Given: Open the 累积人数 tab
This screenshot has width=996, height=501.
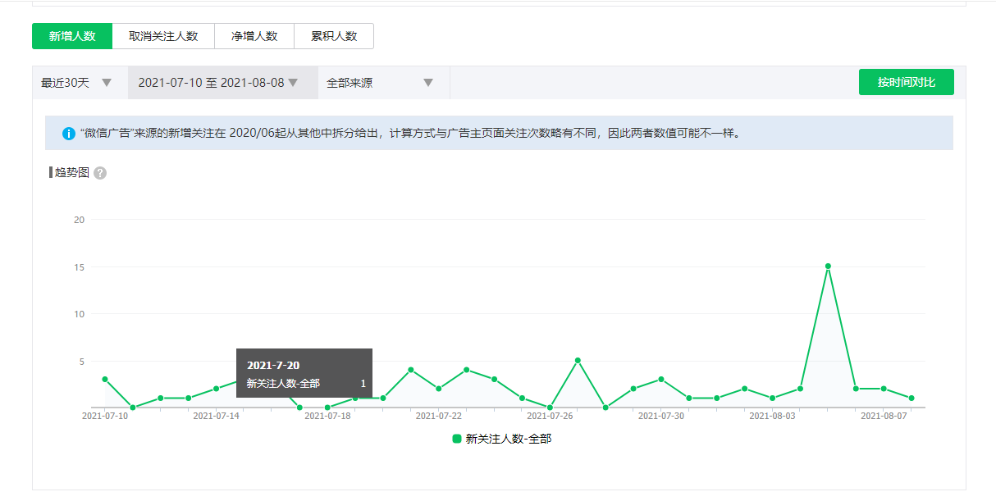Looking at the screenshot, I should [x=334, y=36].
